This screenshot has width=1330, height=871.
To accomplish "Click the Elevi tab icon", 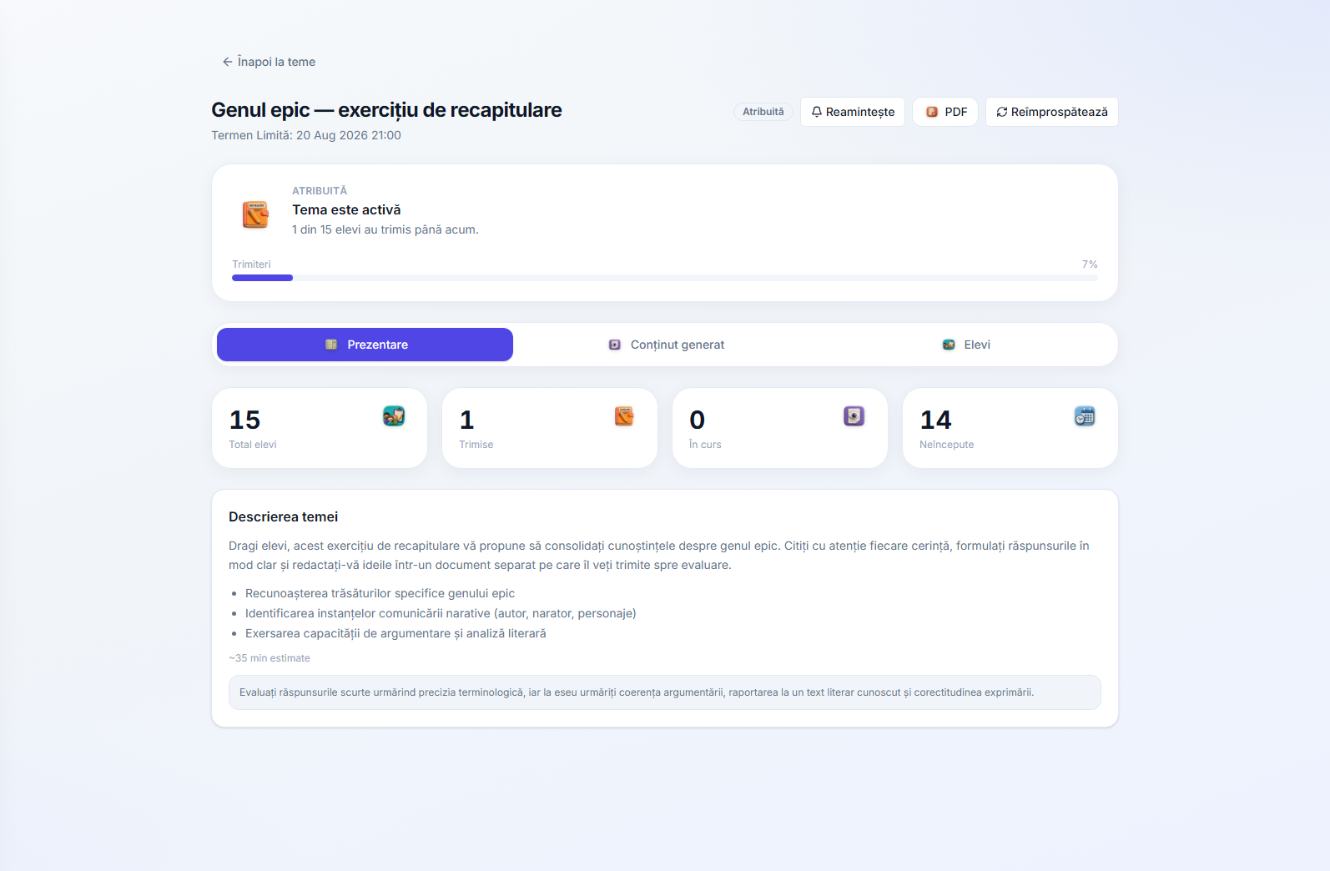I will (x=949, y=345).
